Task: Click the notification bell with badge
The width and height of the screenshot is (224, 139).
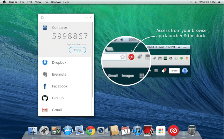Action: pos(164,71)
